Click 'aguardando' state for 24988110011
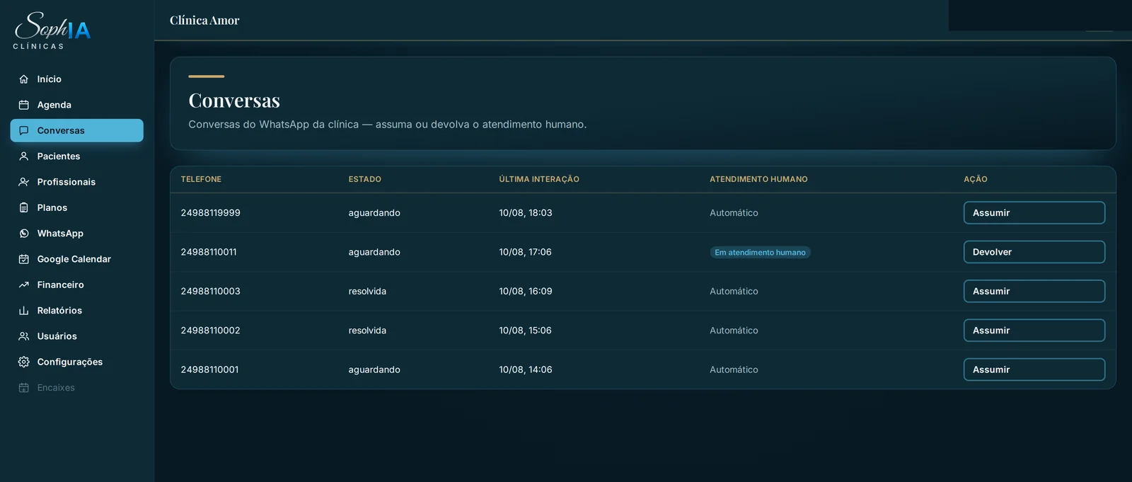1132x482 pixels. [x=374, y=252]
